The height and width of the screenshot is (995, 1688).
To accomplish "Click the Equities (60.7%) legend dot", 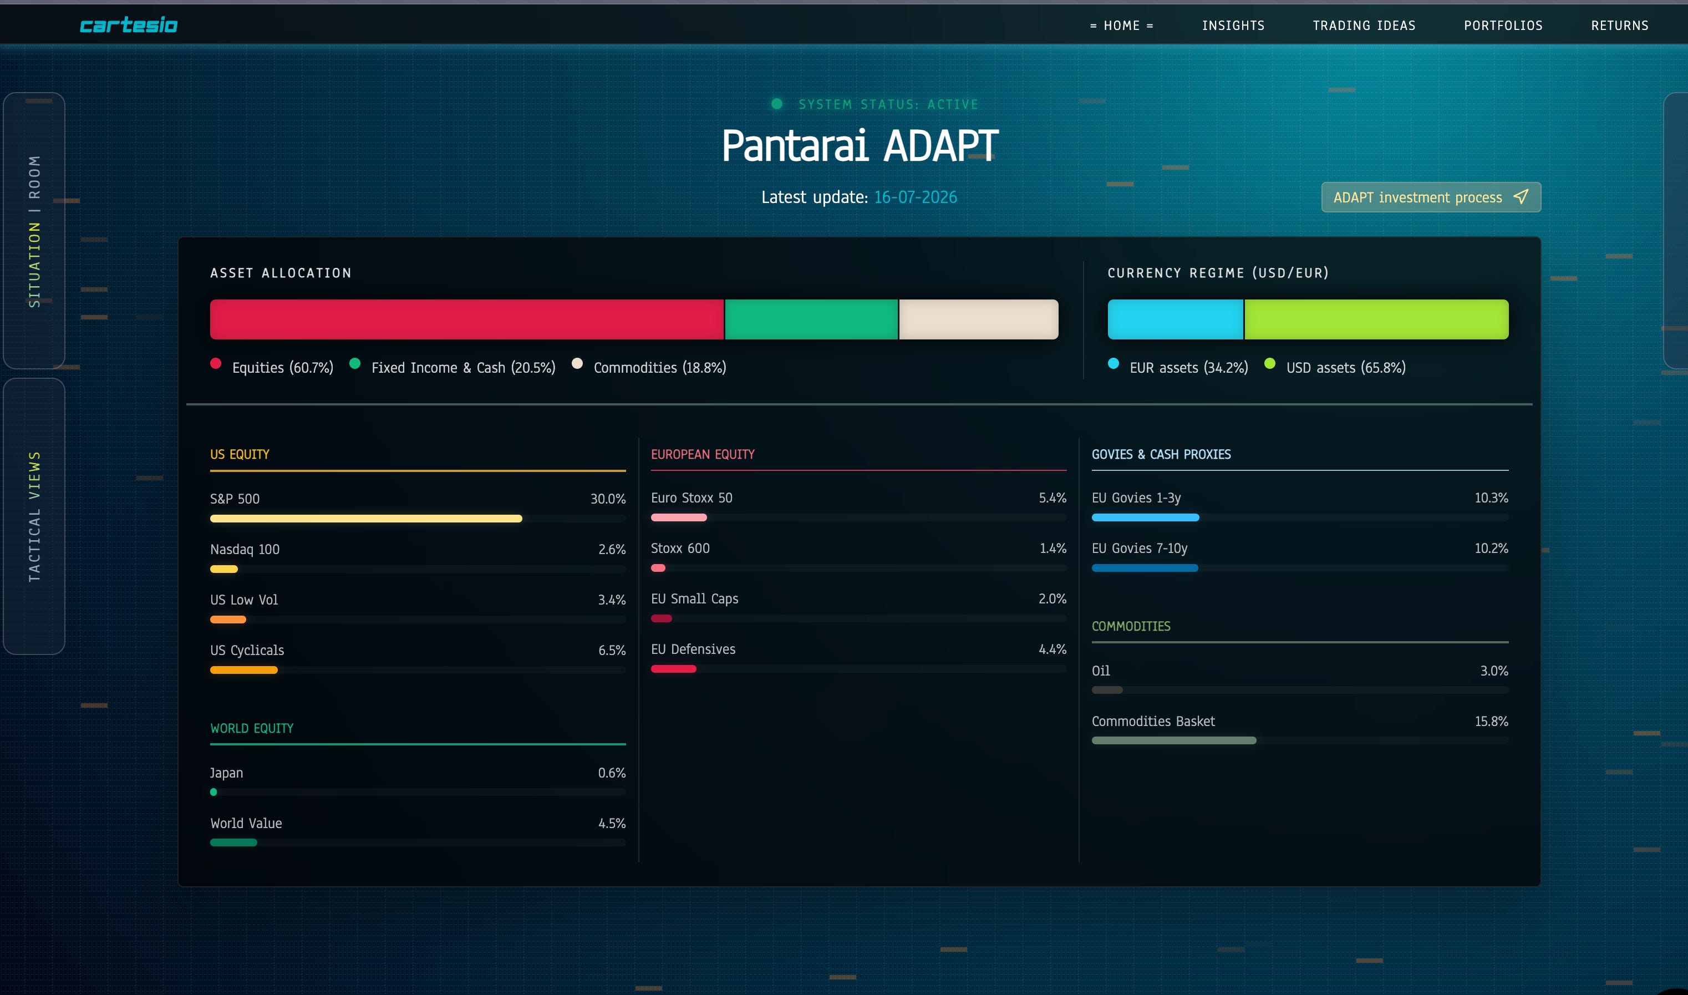I will (x=216, y=363).
